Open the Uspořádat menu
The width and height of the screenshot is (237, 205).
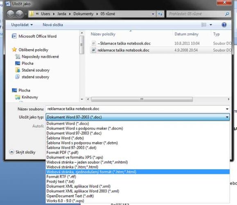pyautogui.click(x=22, y=25)
